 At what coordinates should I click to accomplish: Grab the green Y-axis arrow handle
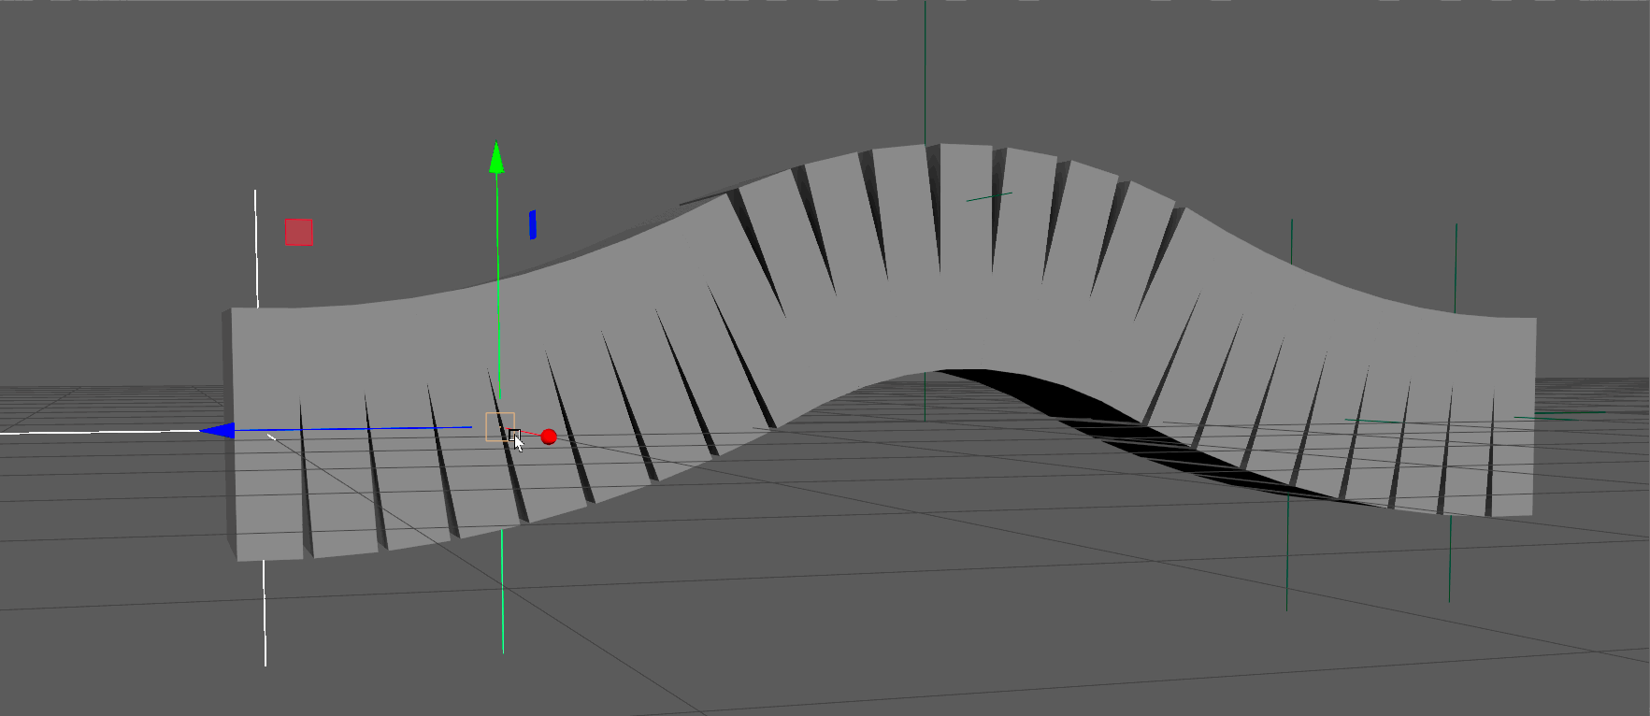click(x=496, y=158)
